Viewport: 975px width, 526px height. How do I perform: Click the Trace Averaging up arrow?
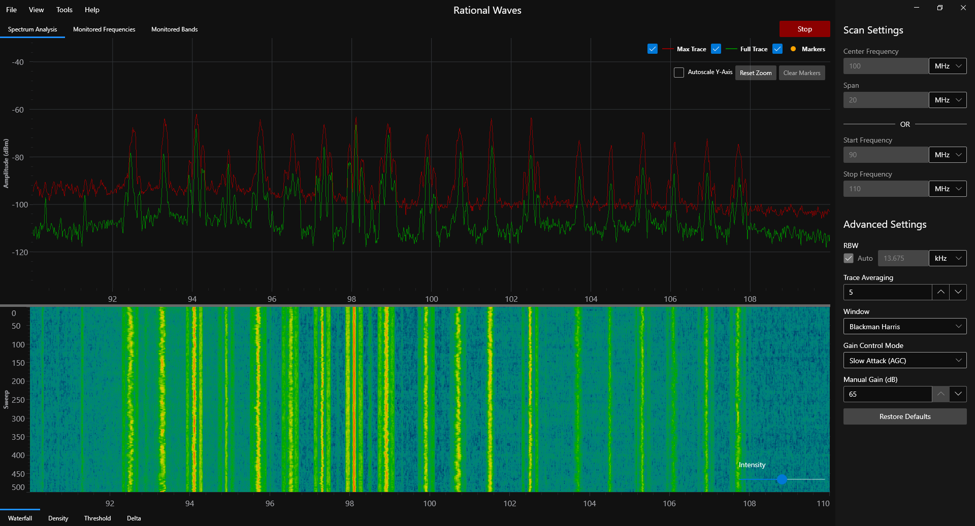(941, 292)
